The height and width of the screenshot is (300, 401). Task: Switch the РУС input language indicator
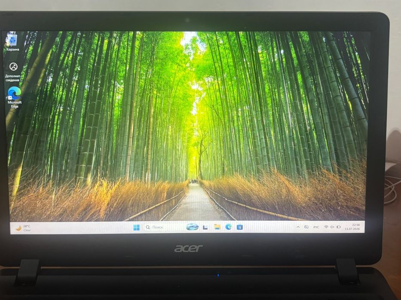pyautogui.click(x=316, y=227)
